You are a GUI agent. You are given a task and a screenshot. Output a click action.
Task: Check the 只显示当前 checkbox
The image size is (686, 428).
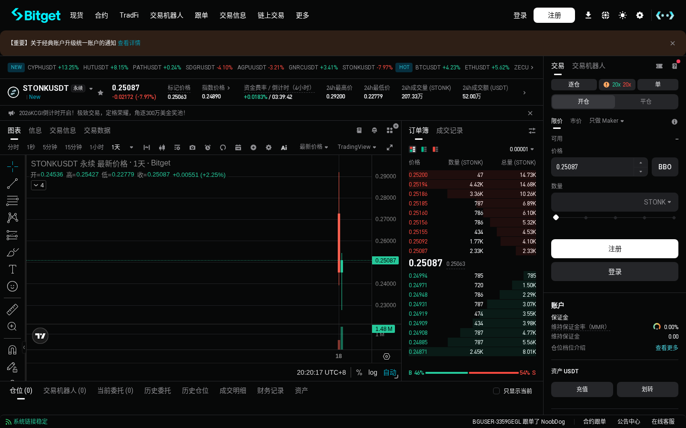pyautogui.click(x=496, y=391)
